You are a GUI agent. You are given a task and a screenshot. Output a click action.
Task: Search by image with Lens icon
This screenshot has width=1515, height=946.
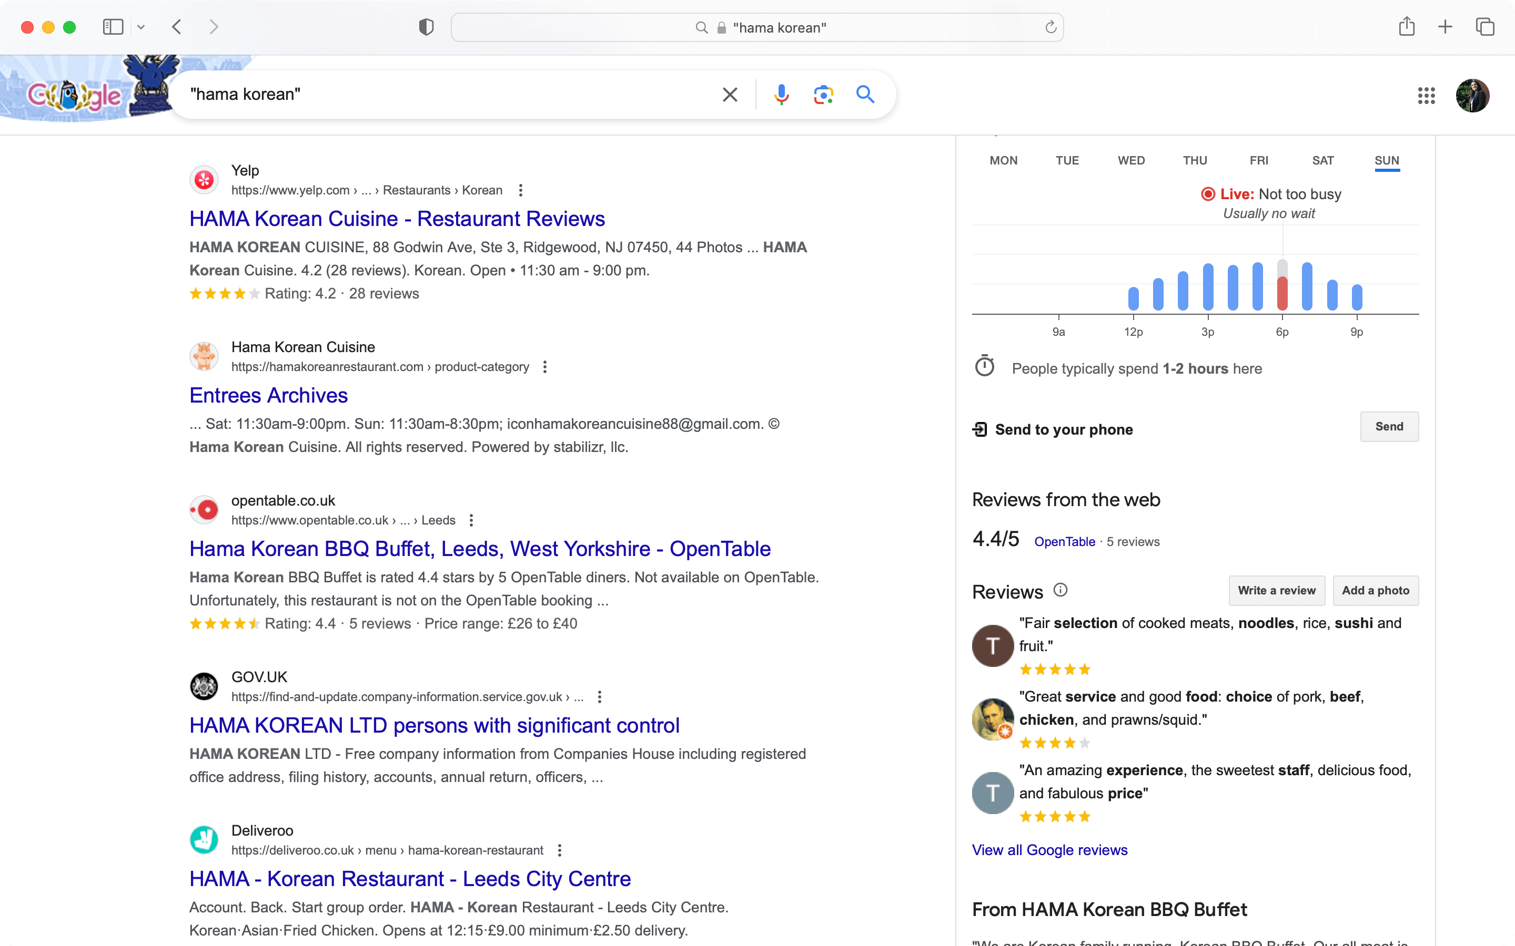pos(823,95)
